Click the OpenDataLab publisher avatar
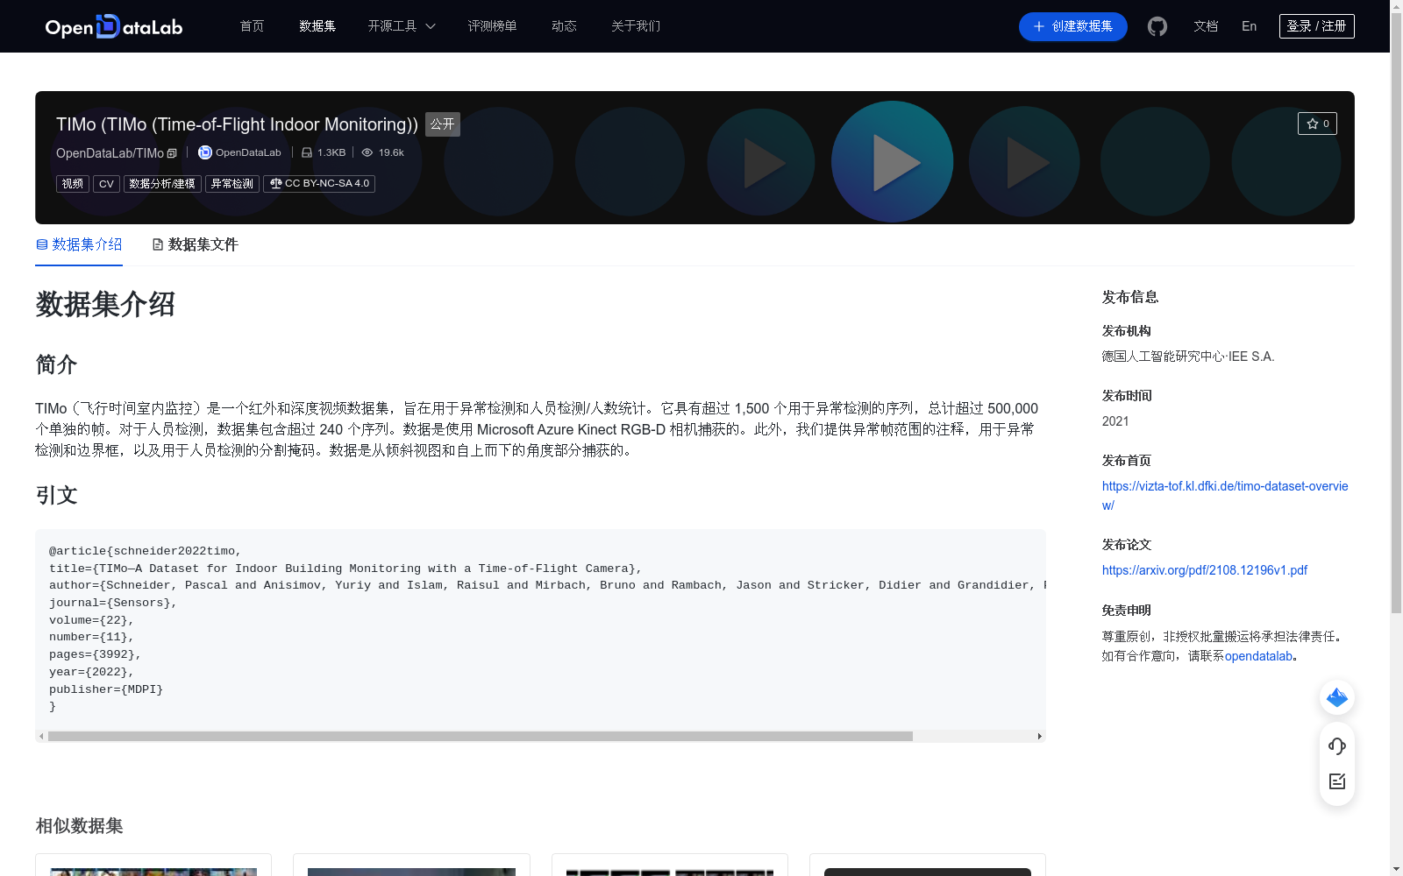Viewport: 1403px width, 876px height. (x=205, y=152)
